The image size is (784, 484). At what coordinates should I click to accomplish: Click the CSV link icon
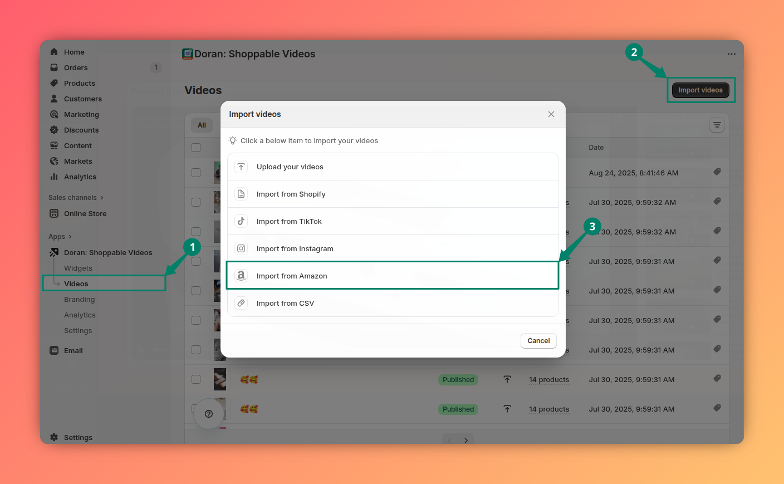[241, 303]
